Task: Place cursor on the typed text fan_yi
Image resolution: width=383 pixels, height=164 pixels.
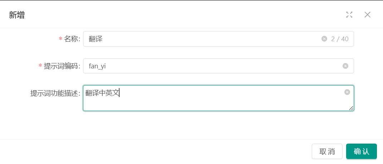Action: pyautogui.click(x=97, y=66)
